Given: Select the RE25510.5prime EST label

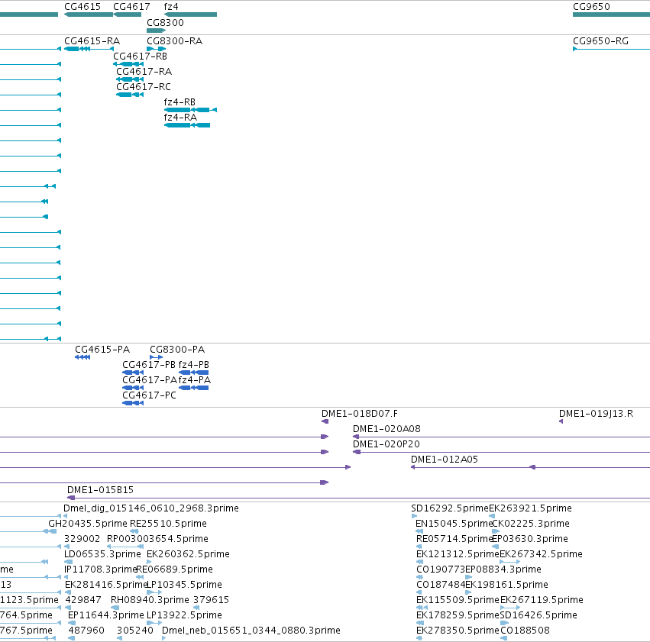Looking at the screenshot, I should (168, 524).
